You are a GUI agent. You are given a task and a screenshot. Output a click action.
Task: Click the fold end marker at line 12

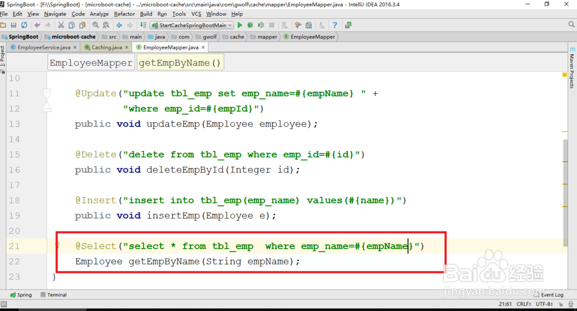(47, 108)
